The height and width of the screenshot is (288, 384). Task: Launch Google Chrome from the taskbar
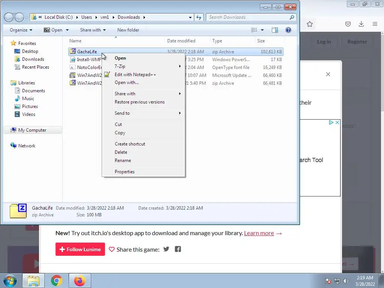[x=57, y=280]
